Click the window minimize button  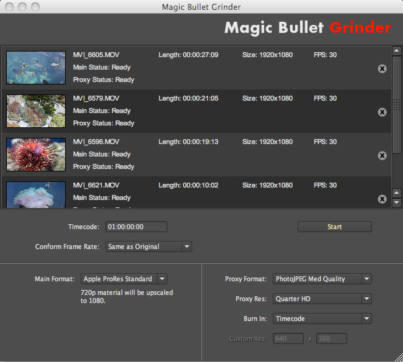pos(22,7)
